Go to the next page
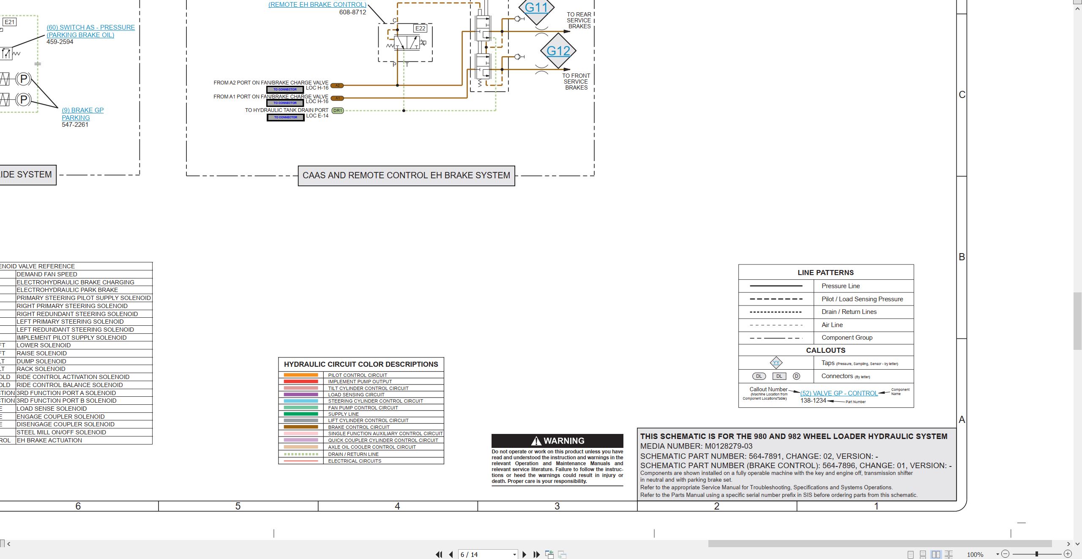 [x=525, y=554]
